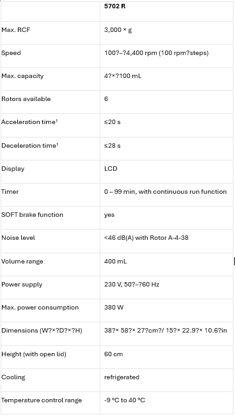Select the Max. RCF label cell
Viewport: 236px width, 417px height.
pyautogui.click(x=51, y=33)
